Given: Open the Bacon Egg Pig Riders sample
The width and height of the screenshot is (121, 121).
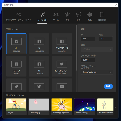Looking at the screenshot, I should click(62, 107).
